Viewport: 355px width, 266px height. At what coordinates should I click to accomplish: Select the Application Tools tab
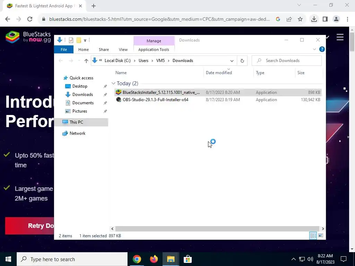coord(154,50)
